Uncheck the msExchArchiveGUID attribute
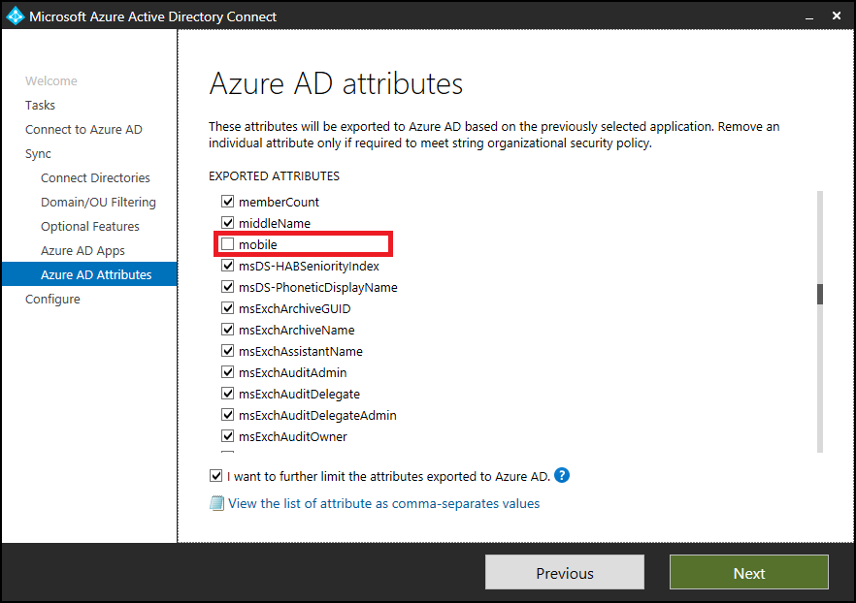 pyautogui.click(x=227, y=308)
